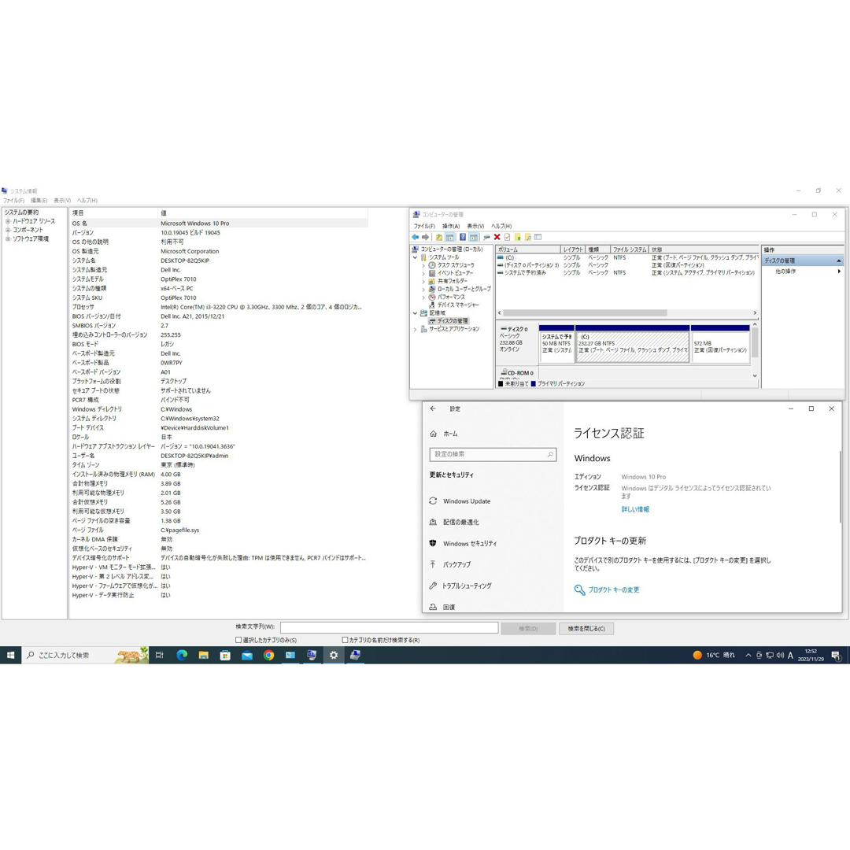Click the Performance icon in tree
Screen dimensions: 850x850
(432, 297)
